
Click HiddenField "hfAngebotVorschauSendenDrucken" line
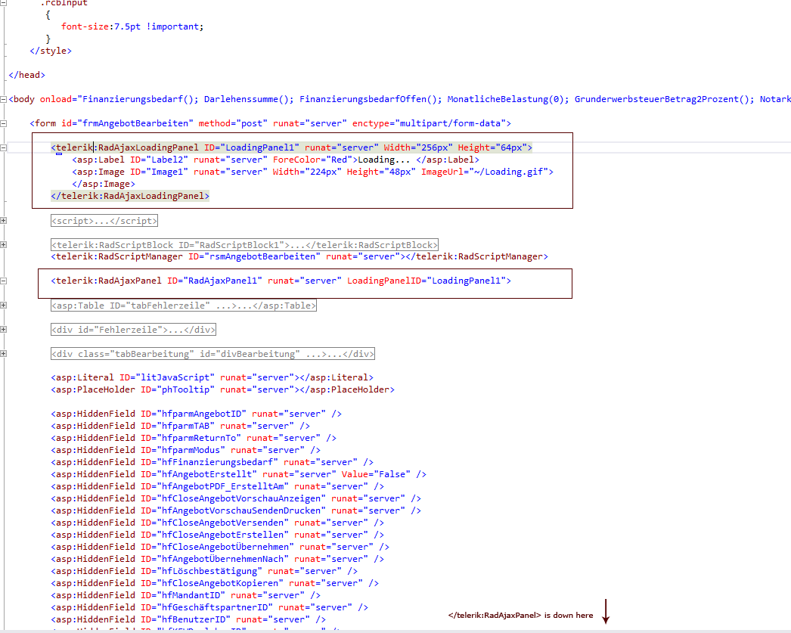[236, 511]
